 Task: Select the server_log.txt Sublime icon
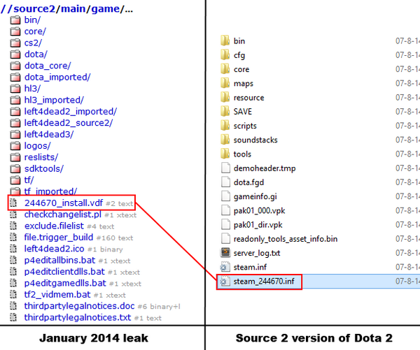coord(225,253)
